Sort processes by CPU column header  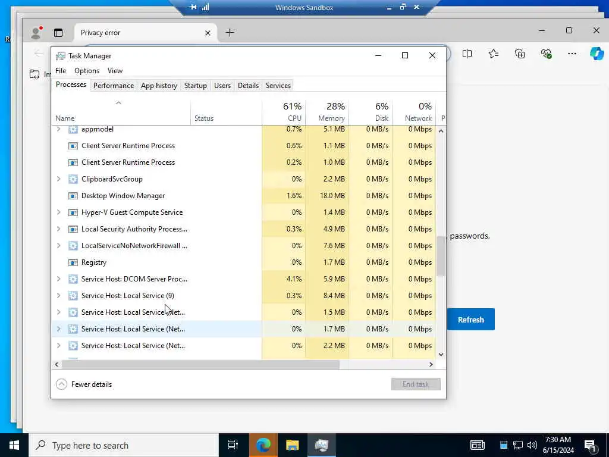[x=284, y=112]
